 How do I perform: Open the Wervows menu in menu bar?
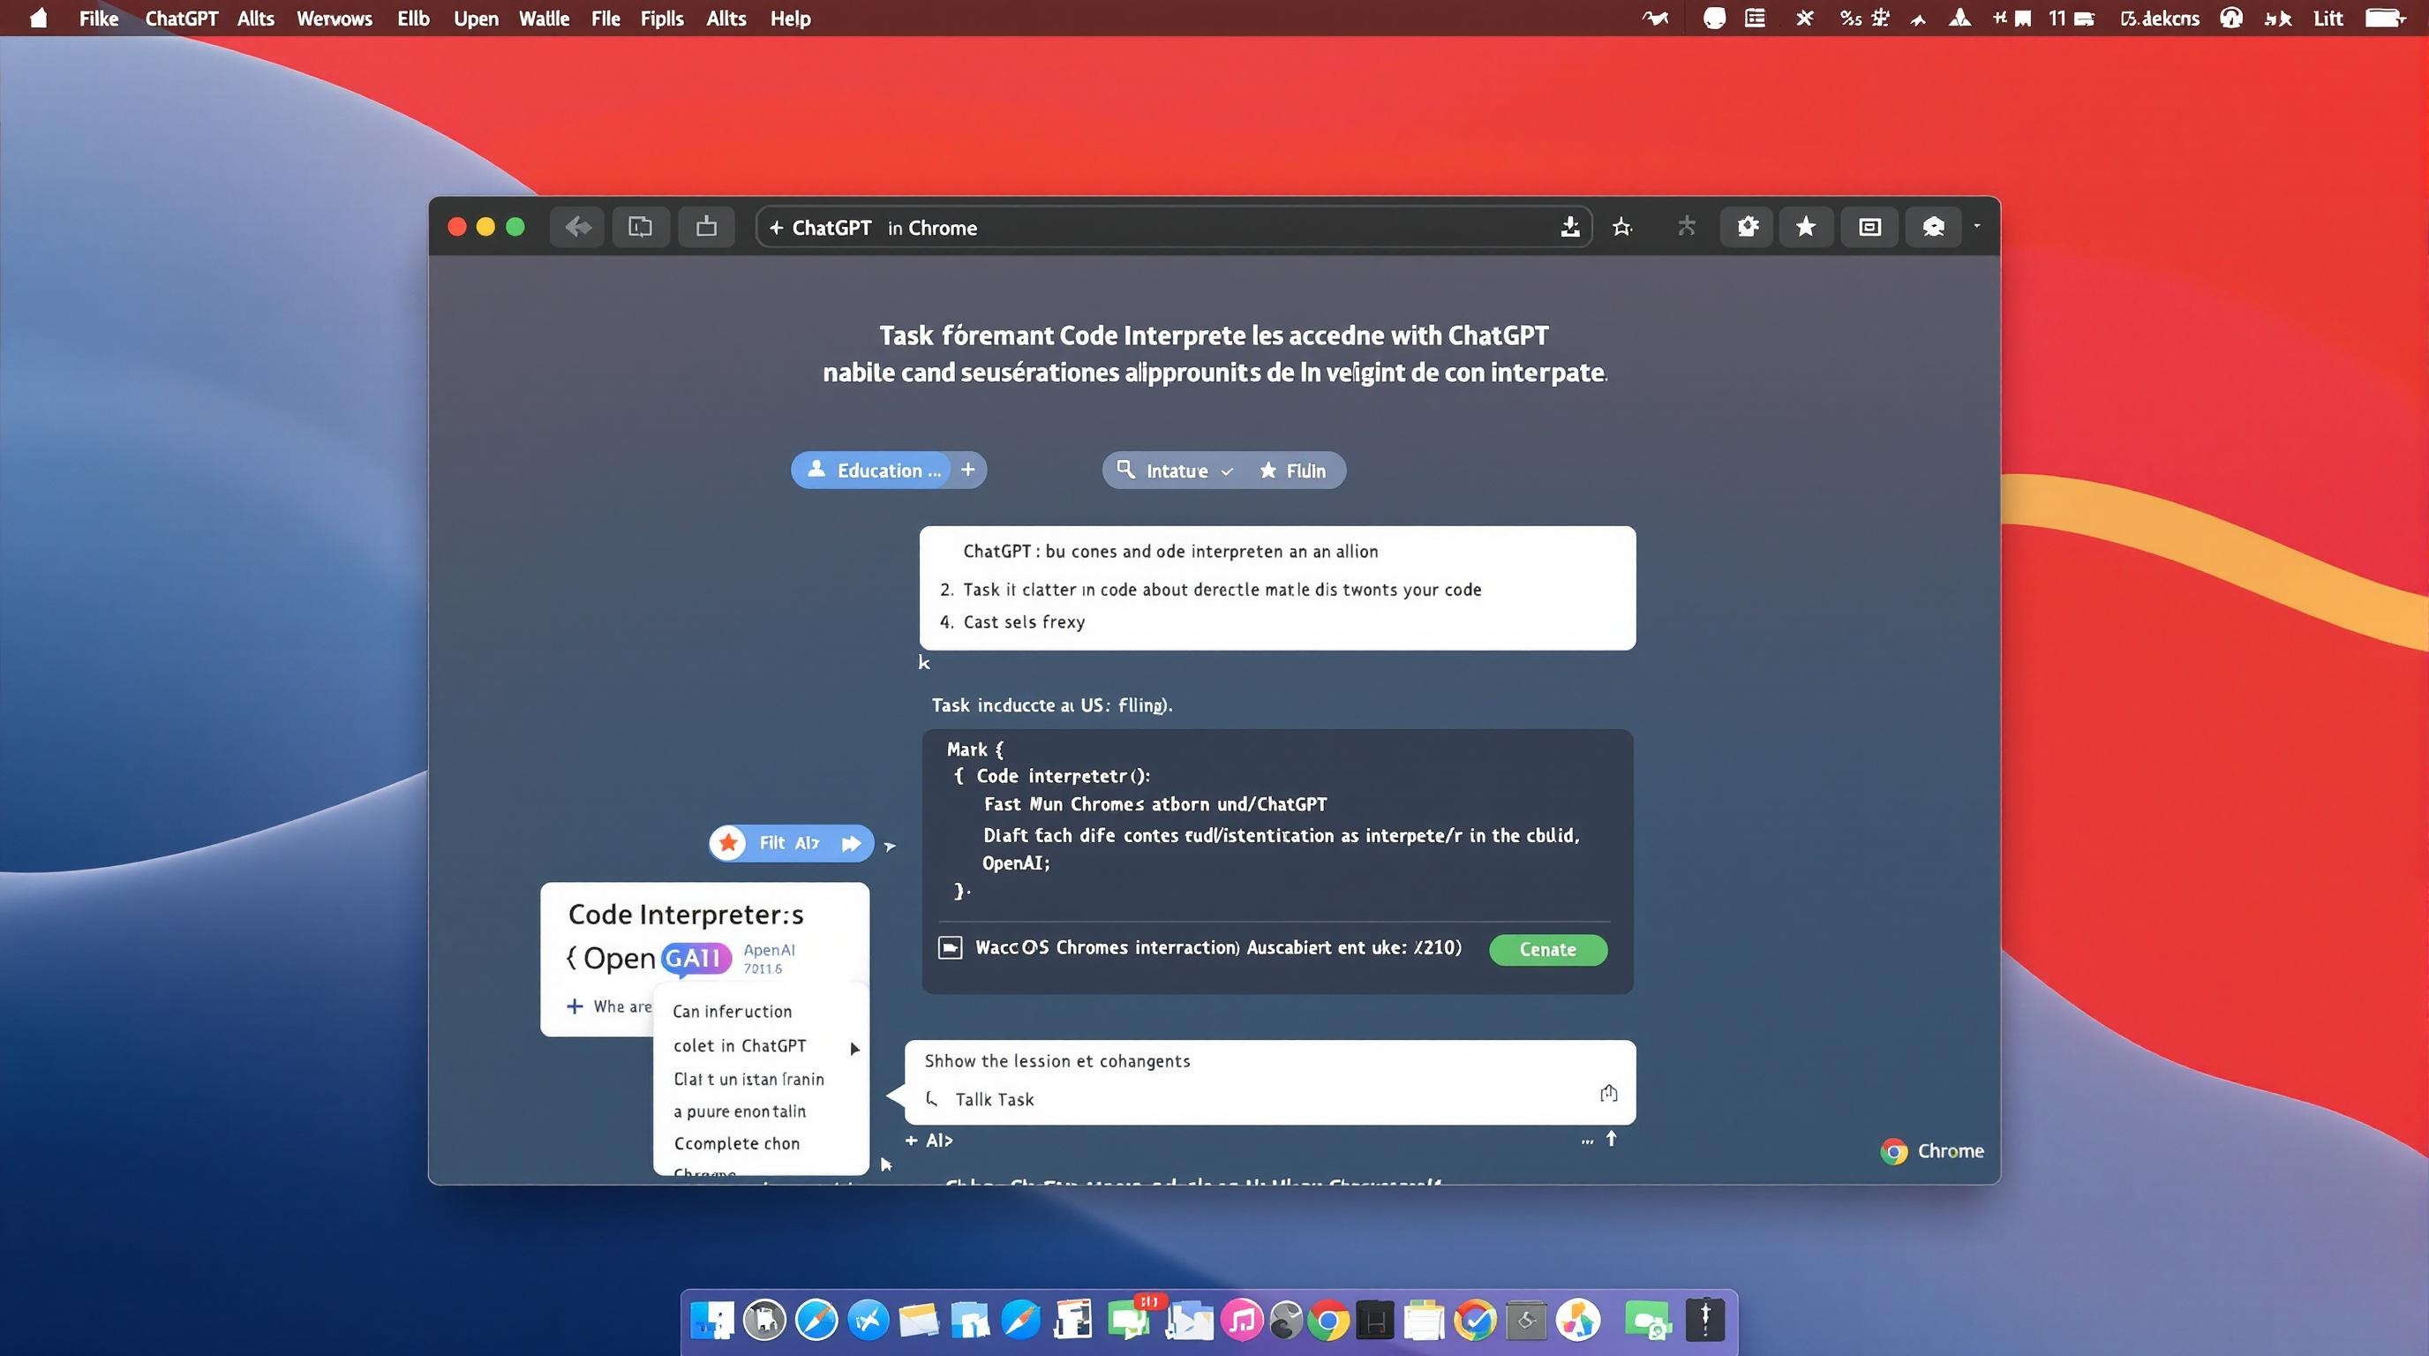click(335, 18)
